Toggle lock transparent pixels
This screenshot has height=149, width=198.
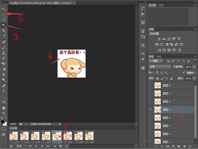click(x=157, y=78)
